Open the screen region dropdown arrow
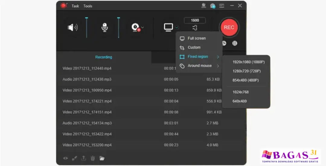This screenshot has width=326, height=166. [177, 27]
